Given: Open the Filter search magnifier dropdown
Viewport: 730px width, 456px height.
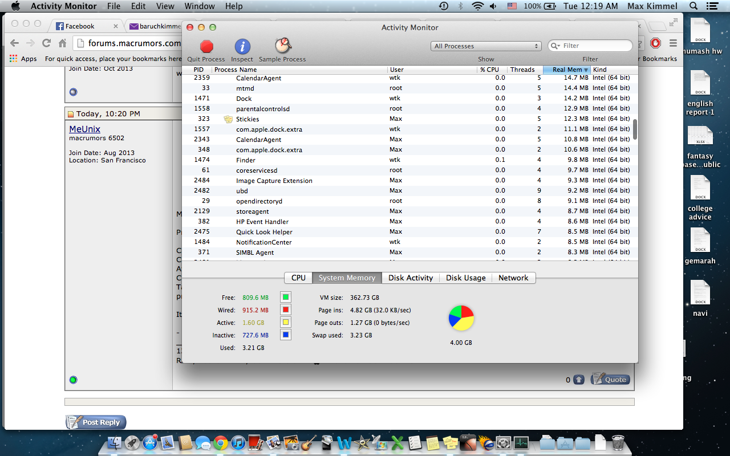Looking at the screenshot, I should pyautogui.click(x=556, y=46).
